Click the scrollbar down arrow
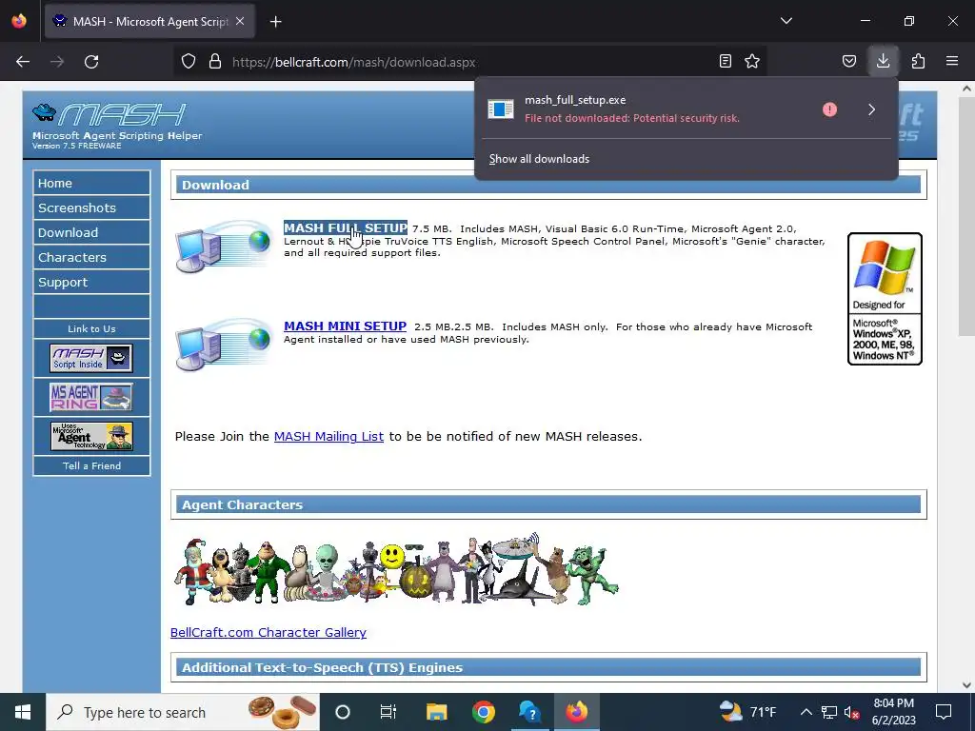The height and width of the screenshot is (731, 975). 966,685
